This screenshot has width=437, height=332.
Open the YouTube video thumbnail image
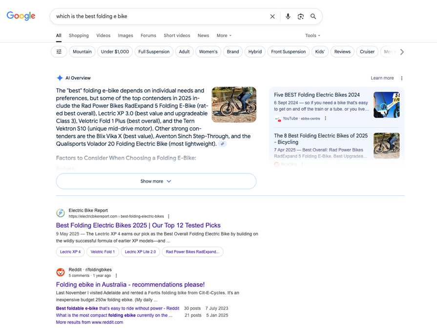(x=387, y=105)
